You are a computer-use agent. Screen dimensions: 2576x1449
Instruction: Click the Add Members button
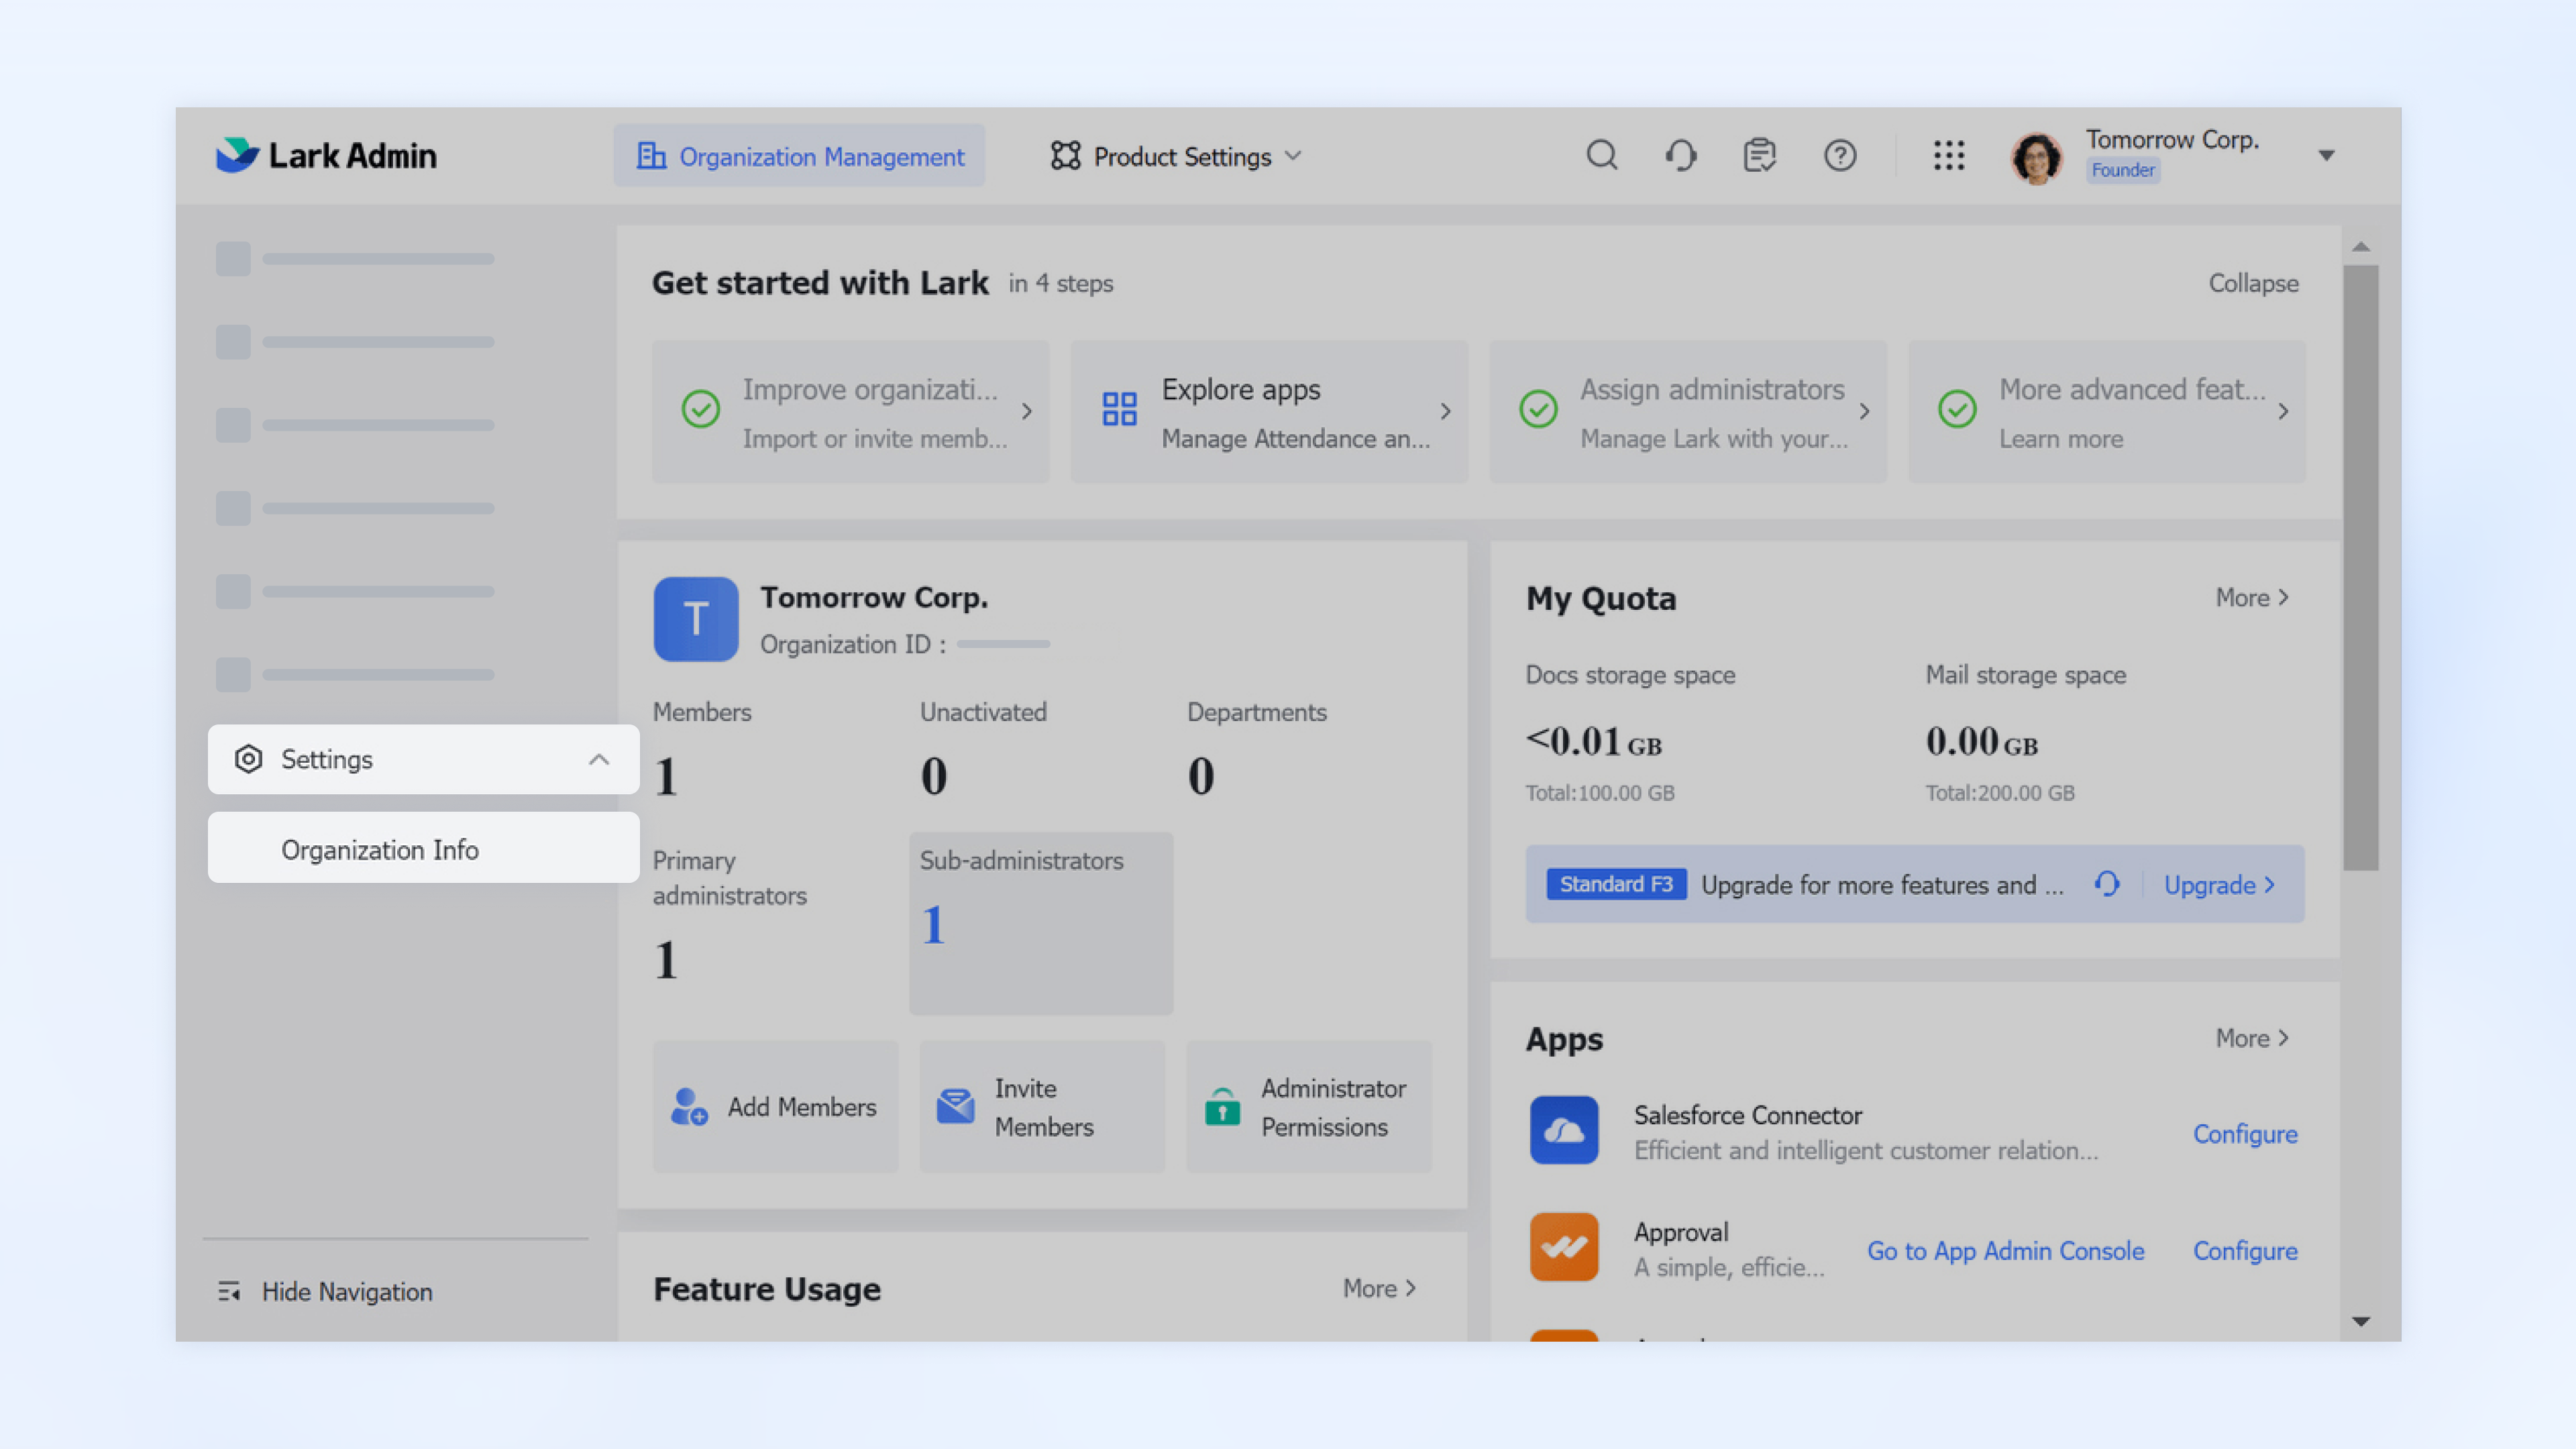775,1106
